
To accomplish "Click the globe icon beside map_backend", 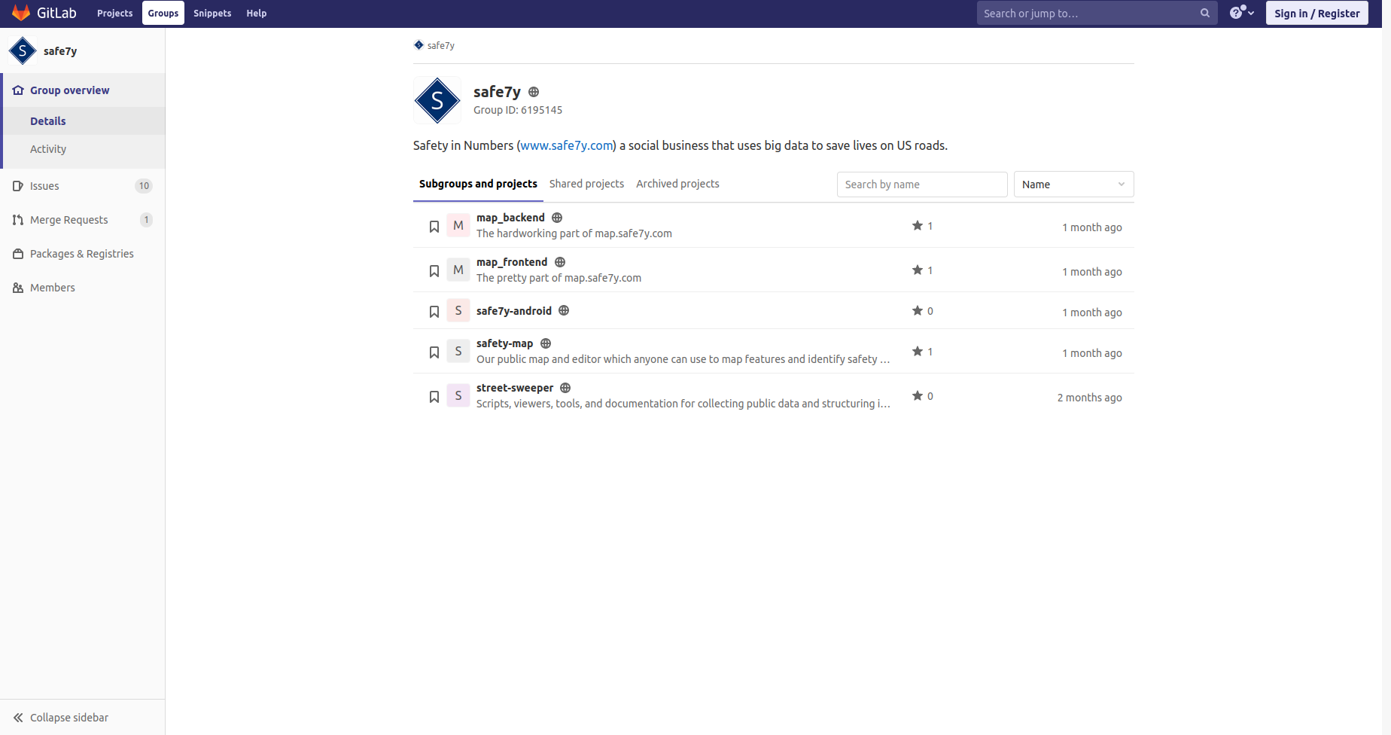I will (557, 218).
